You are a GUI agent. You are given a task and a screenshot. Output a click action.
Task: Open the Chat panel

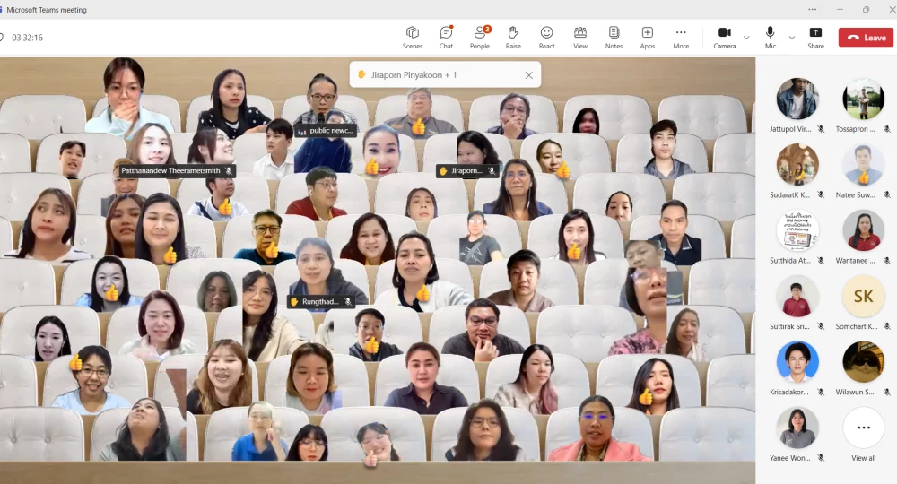tap(446, 38)
